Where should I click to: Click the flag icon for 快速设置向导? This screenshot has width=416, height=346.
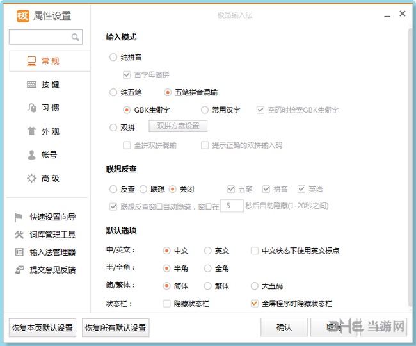pyautogui.click(x=19, y=217)
